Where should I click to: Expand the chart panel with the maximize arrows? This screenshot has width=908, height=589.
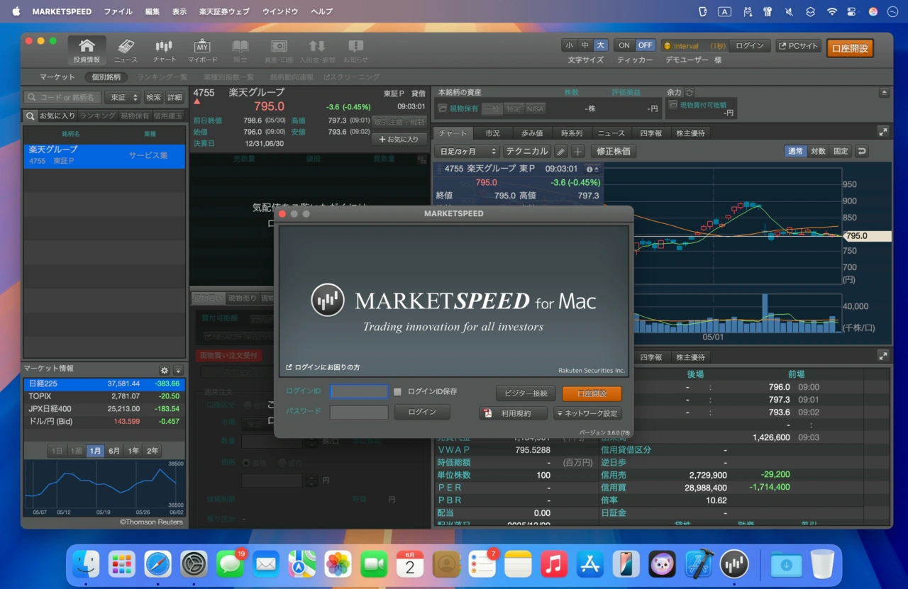[882, 132]
